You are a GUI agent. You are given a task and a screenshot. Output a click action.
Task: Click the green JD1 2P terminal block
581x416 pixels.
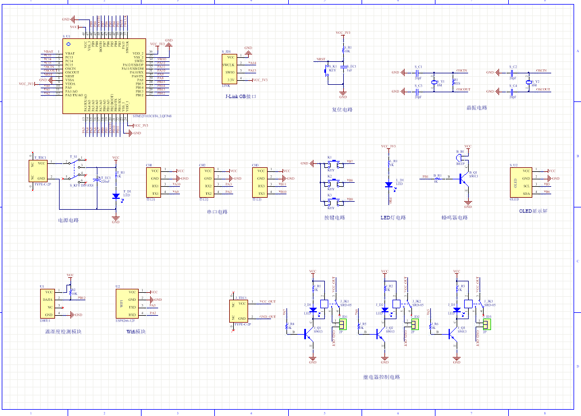point(343,324)
